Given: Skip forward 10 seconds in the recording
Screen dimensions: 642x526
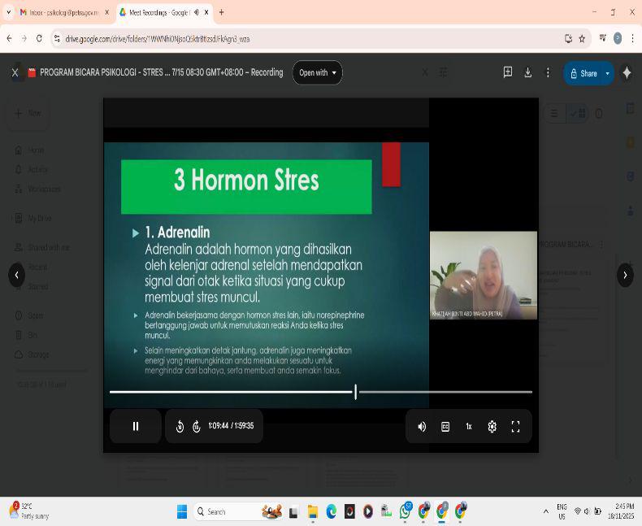Looking at the screenshot, I should pos(197,426).
